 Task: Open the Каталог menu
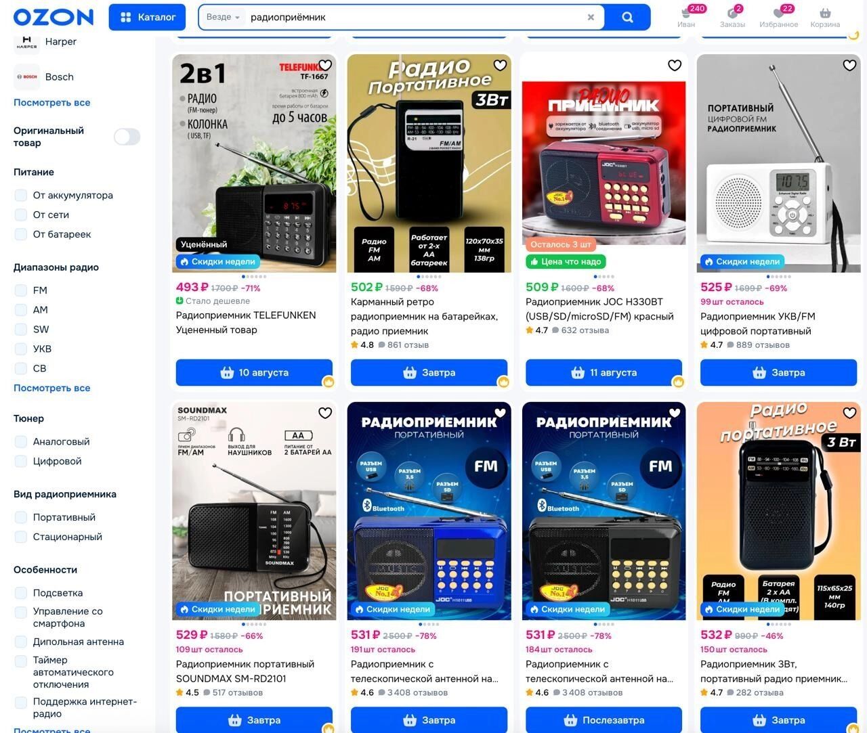[148, 17]
